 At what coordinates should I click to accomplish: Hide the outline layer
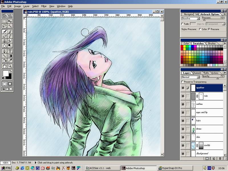[x=183, y=104]
